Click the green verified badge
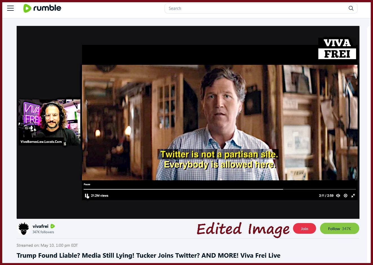The image size is (373, 265). [x=53, y=226]
